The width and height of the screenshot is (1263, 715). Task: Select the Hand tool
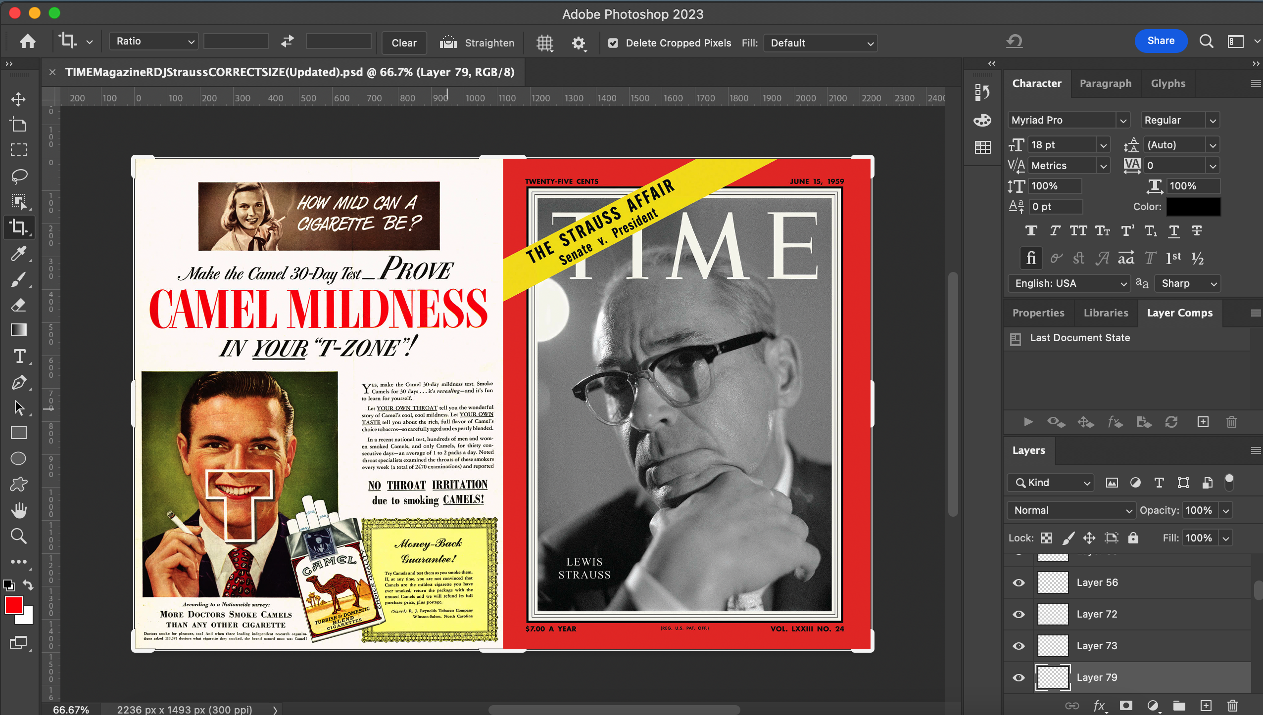(19, 510)
